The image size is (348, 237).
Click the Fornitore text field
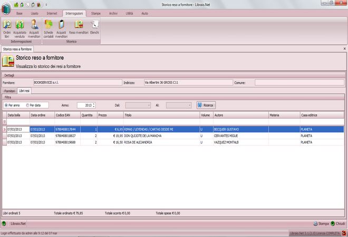click(x=76, y=83)
